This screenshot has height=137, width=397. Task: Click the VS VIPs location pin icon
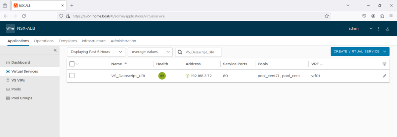(8, 80)
